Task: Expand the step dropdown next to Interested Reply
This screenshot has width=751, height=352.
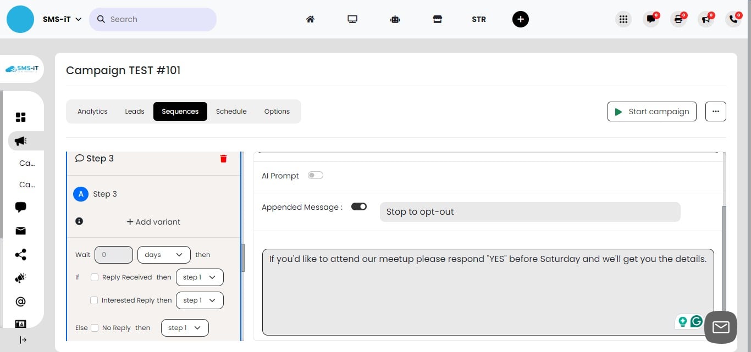Action: tap(200, 300)
